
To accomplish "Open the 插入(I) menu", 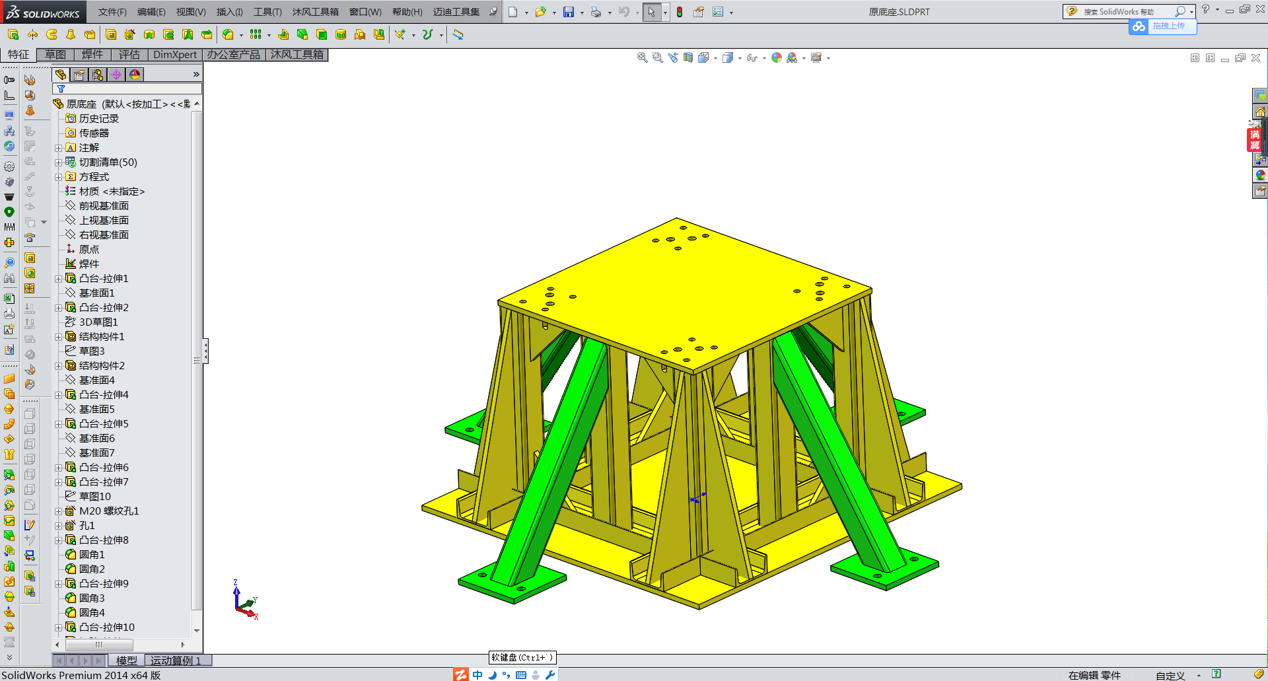I will point(229,12).
